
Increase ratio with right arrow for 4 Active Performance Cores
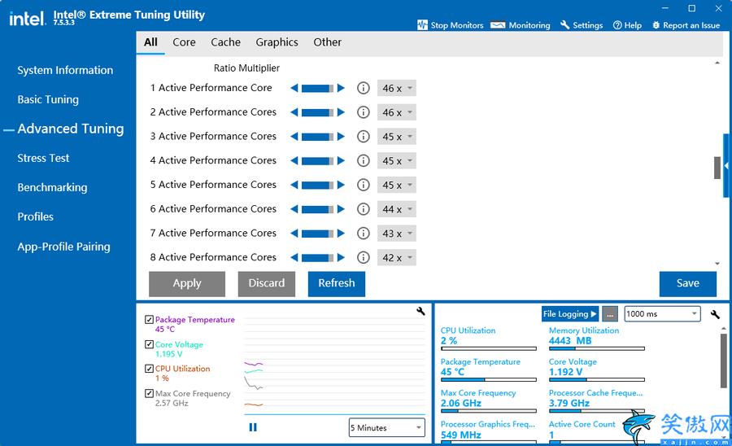click(x=341, y=160)
